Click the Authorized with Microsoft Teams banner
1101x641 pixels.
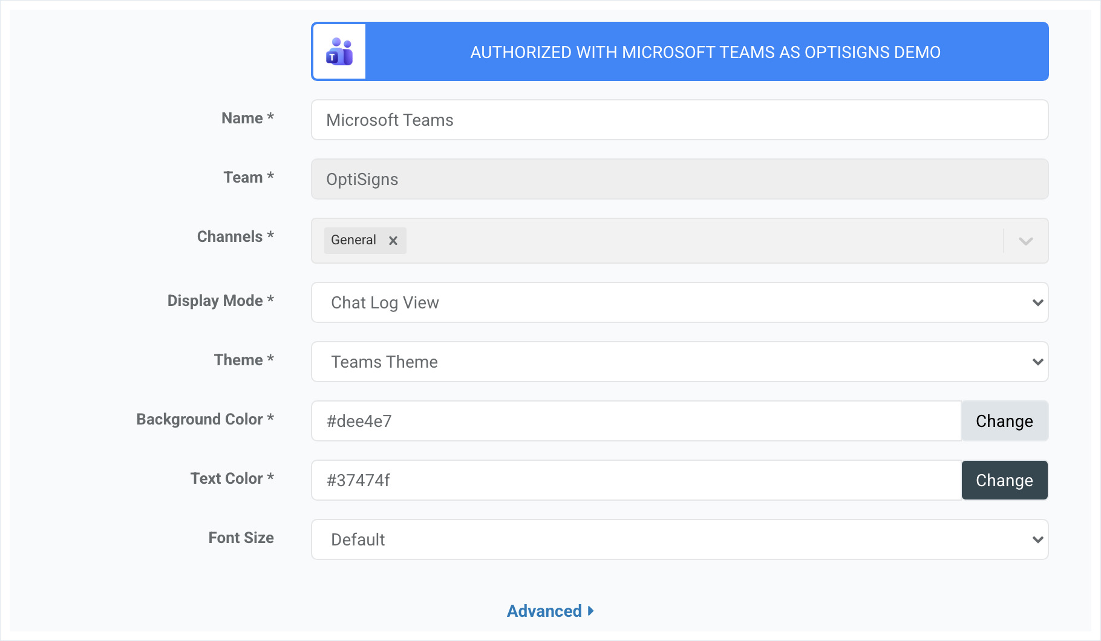(679, 51)
